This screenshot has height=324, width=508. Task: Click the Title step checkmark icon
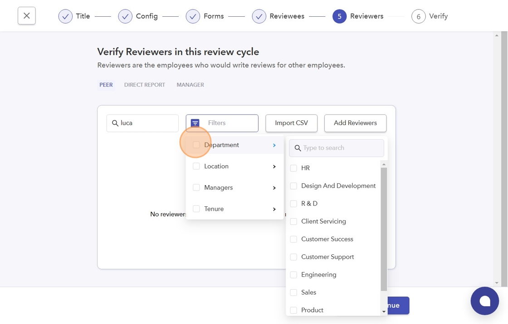click(x=65, y=16)
